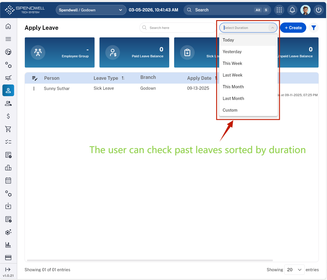This screenshot has height=280, width=327.
Task: Sort by Leave Type column arrows
Action: (x=123, y=78)
